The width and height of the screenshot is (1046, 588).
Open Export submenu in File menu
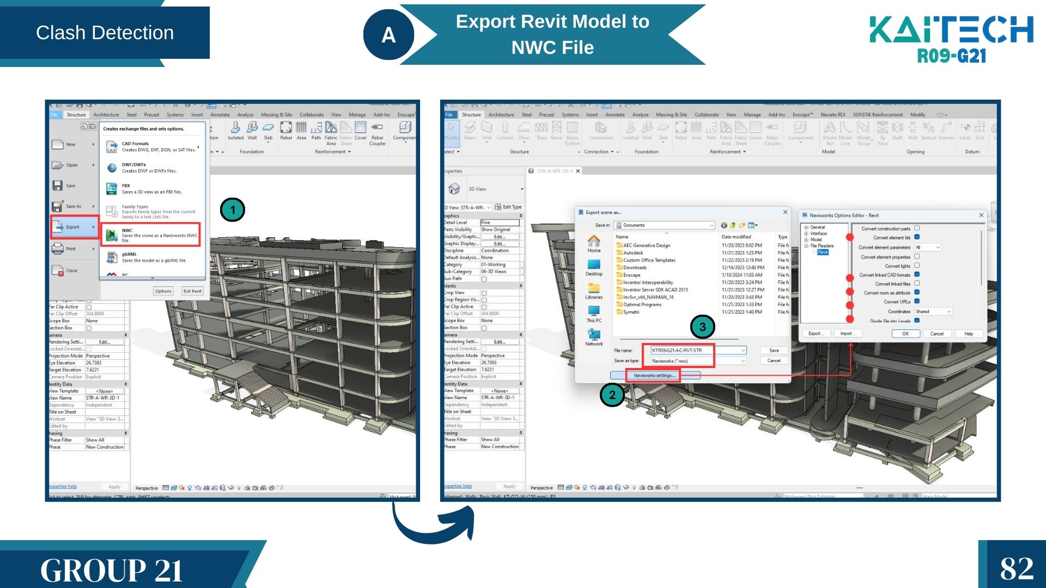[x=74, y=227]
